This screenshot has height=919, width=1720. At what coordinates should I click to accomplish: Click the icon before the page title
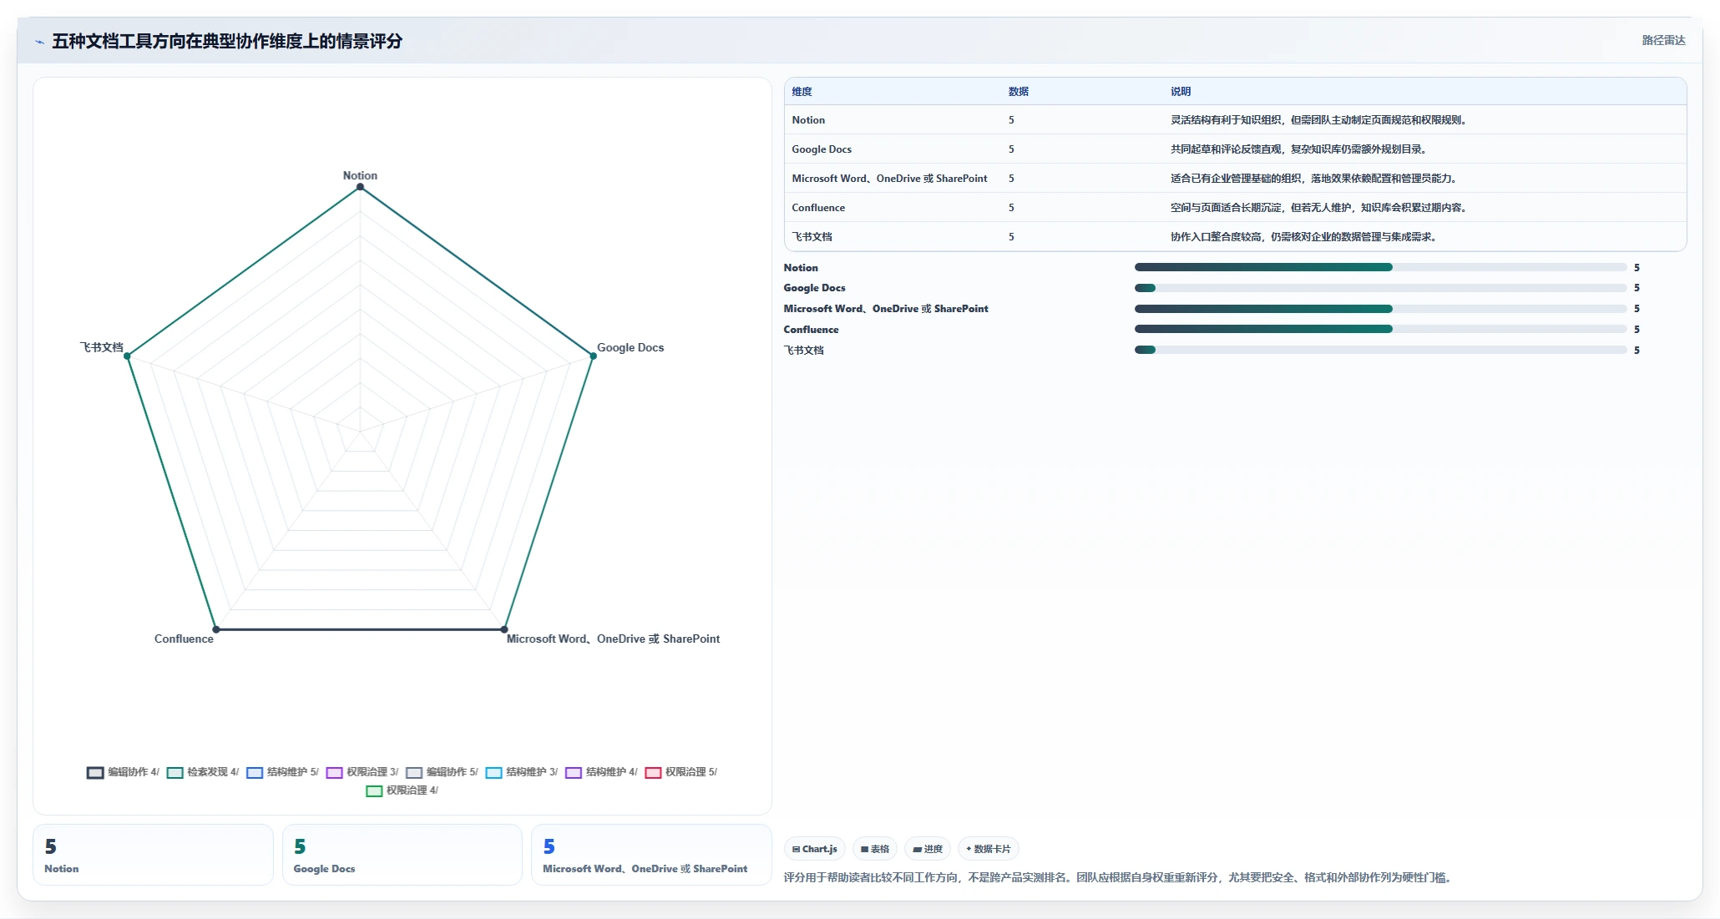[39, 42]
